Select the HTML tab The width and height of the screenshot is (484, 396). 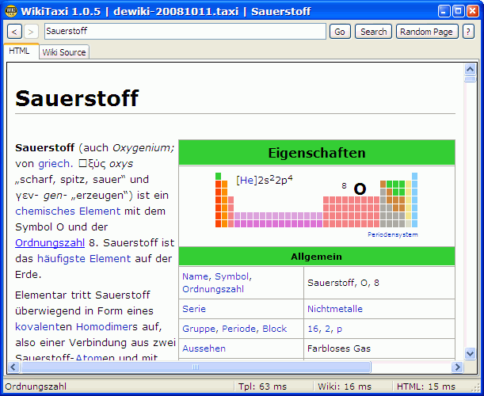point(20,51)
